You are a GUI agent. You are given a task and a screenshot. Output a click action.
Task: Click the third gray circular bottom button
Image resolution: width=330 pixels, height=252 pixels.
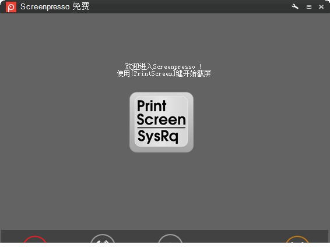(x=170, y=239)
